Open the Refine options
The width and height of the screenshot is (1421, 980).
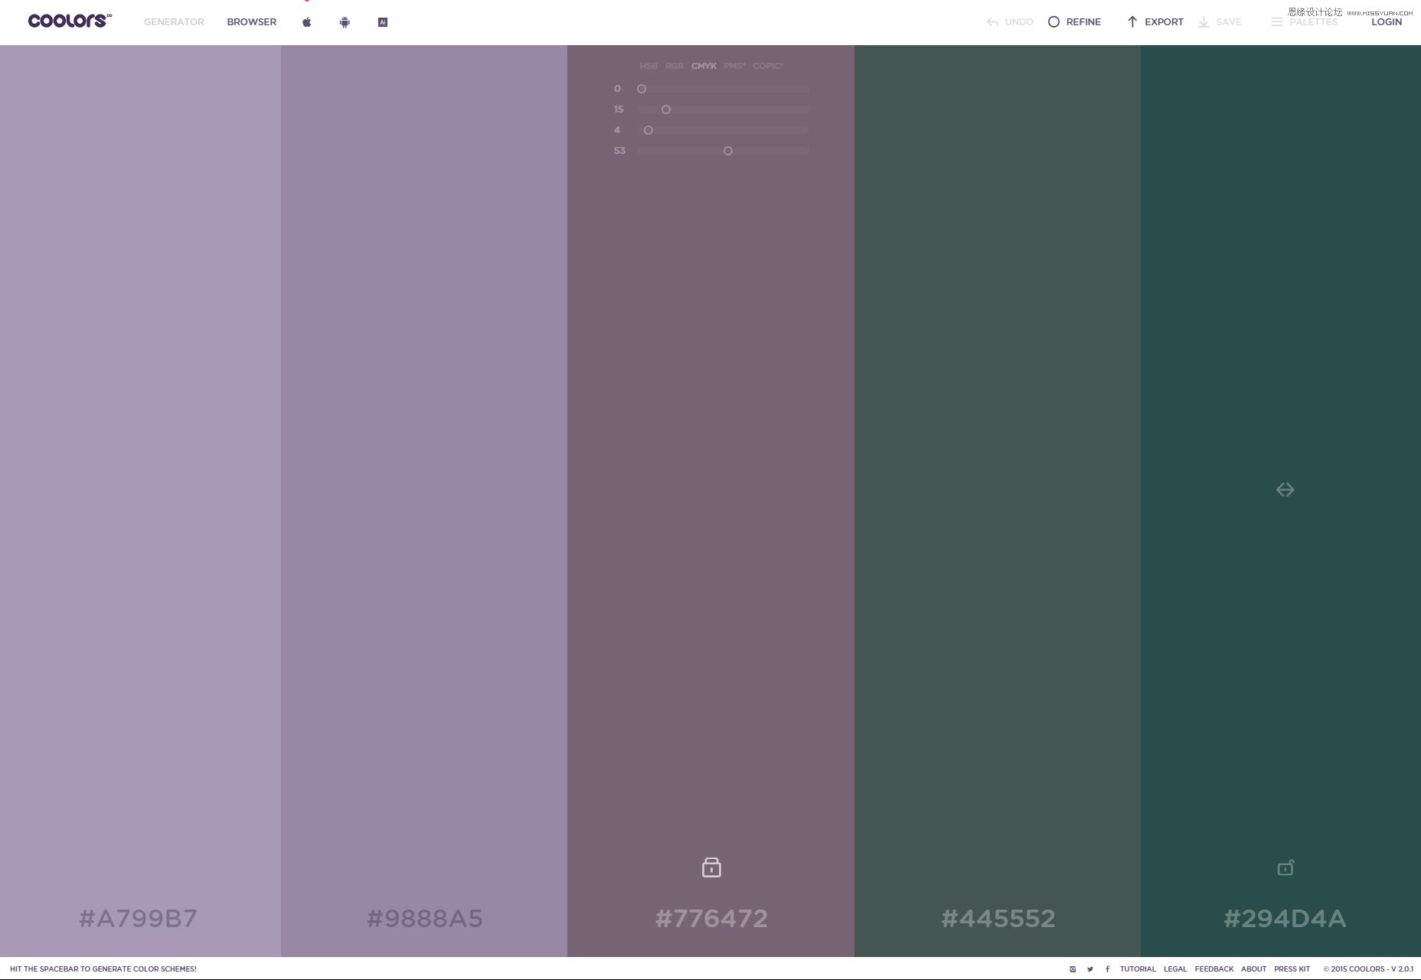point(1074,22)
